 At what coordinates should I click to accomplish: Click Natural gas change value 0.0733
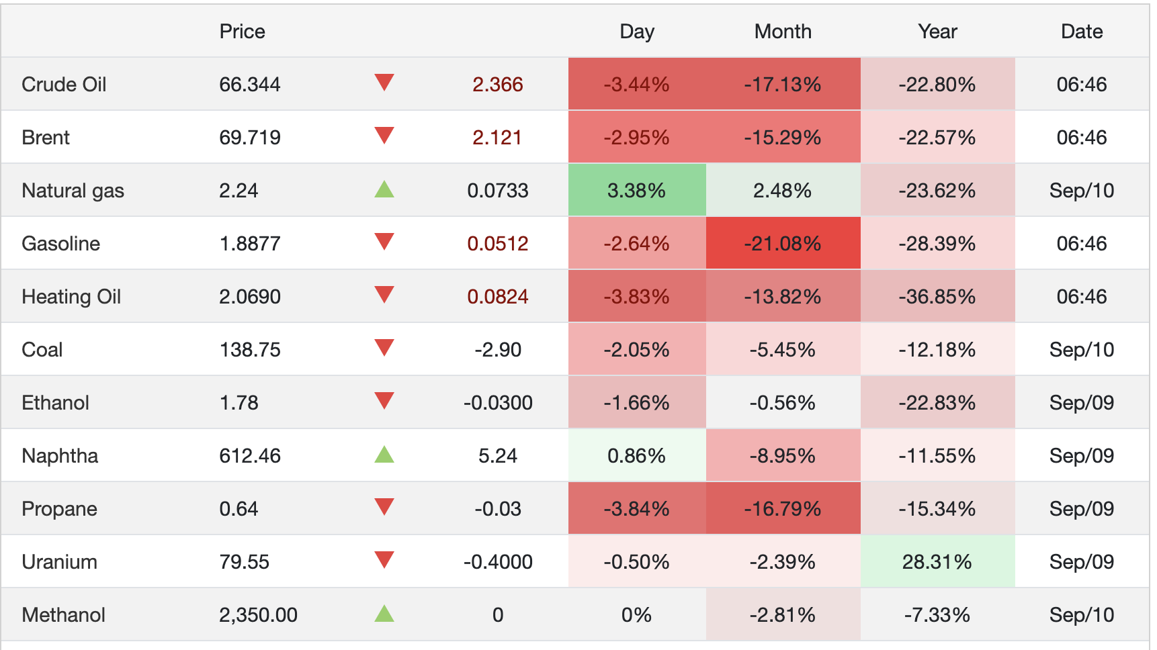coord(497,191)
